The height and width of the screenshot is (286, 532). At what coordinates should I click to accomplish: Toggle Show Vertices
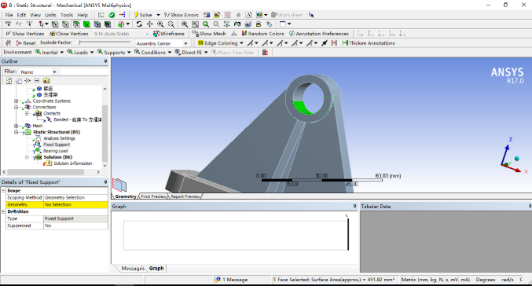coord(25,34)
